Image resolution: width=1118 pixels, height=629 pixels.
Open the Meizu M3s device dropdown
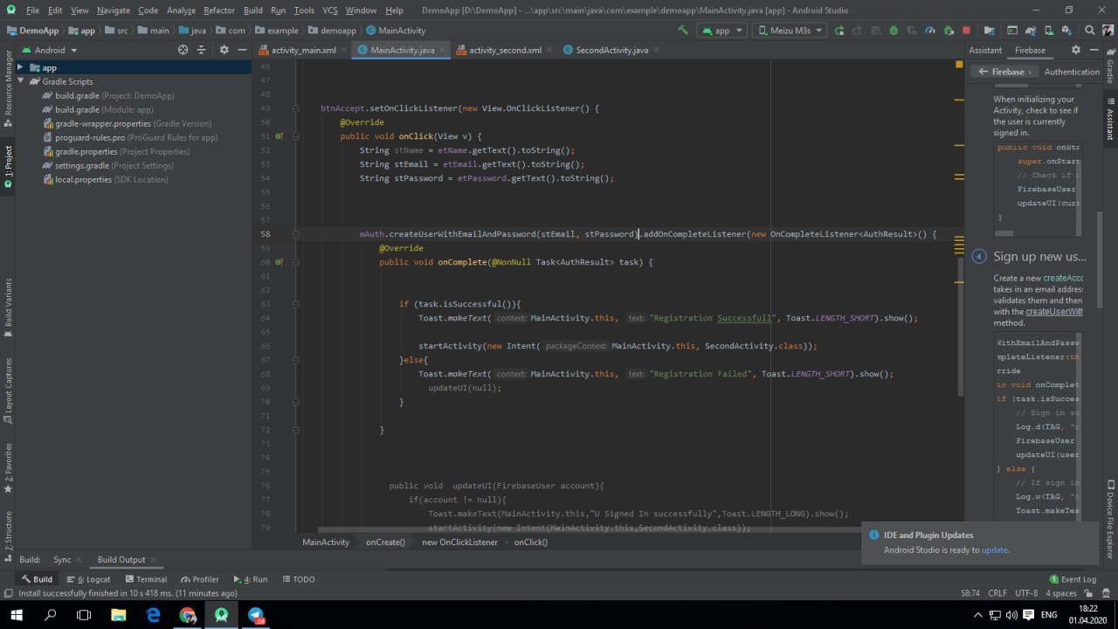790,31
